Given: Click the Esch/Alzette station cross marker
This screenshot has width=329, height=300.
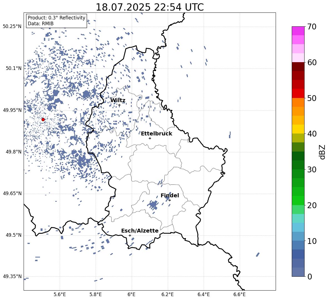Looking at the screenshot, I should [x=130, y=235].
